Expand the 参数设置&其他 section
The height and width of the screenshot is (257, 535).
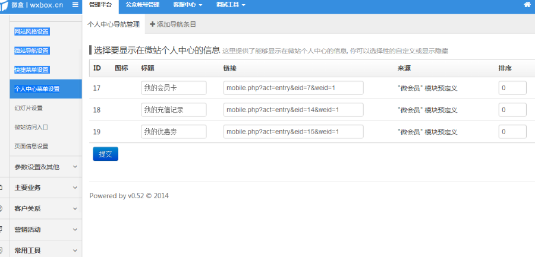click(46, 167)
